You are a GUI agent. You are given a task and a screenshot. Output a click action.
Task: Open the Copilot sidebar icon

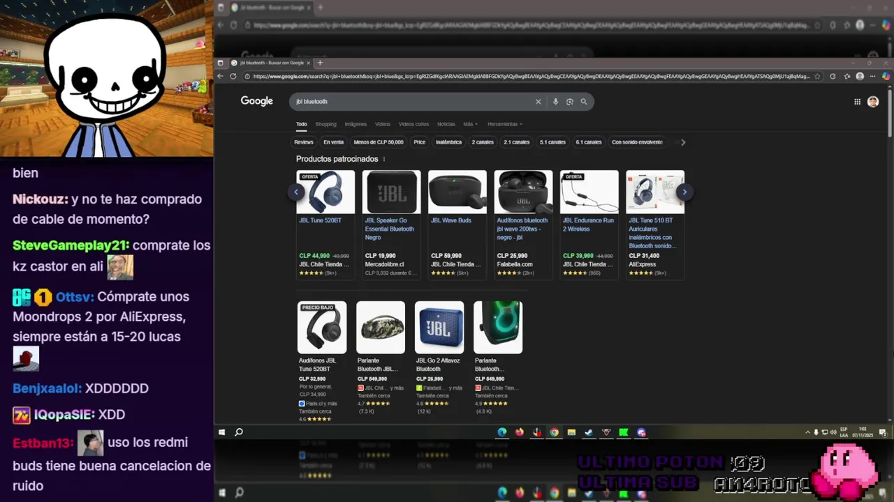point(886,76)
